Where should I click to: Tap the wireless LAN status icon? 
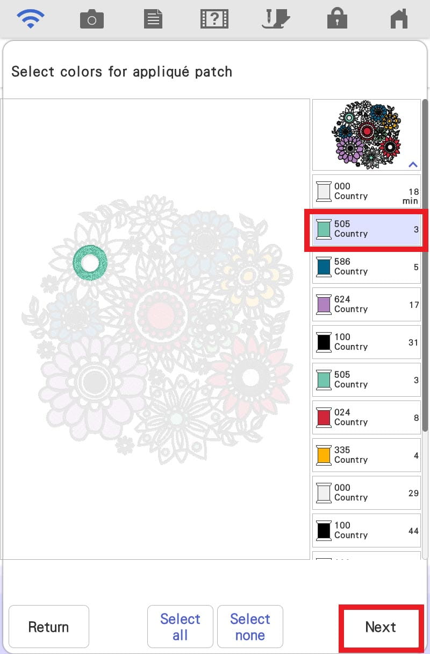[30, 19]
